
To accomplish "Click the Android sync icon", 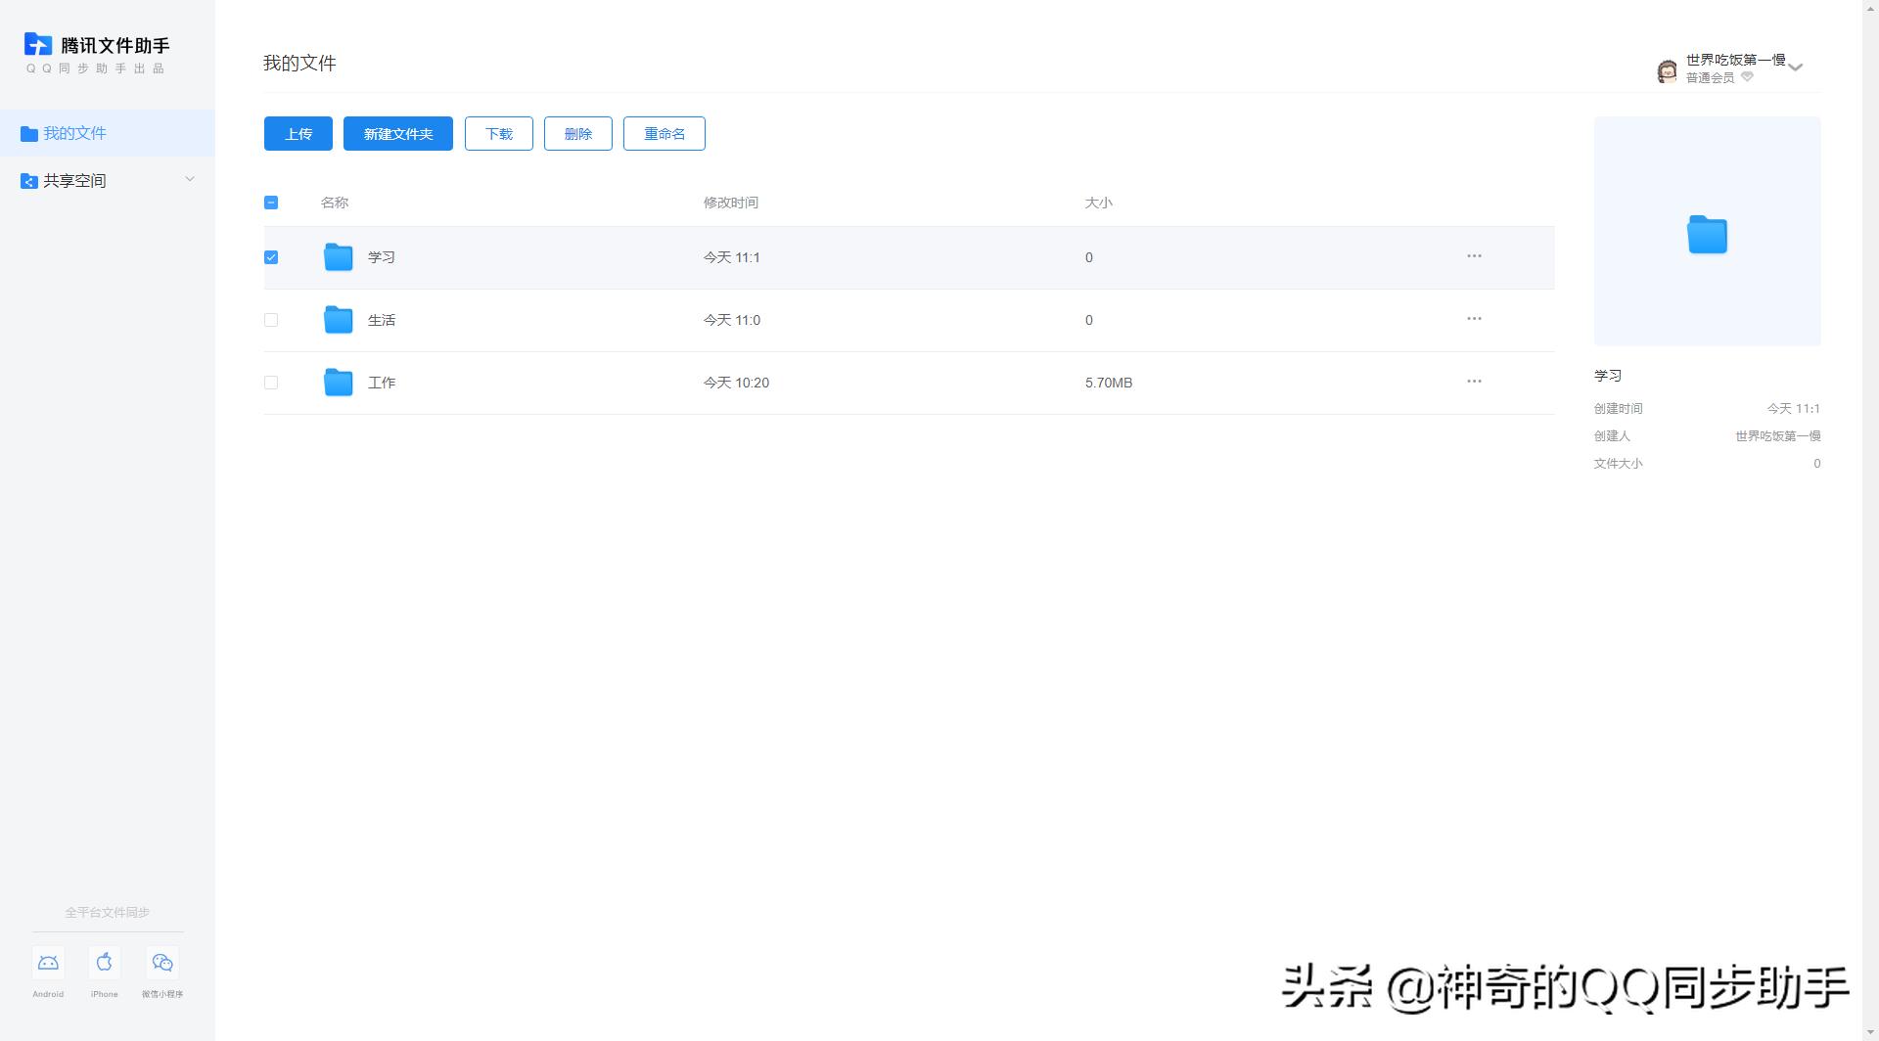I will point(47,963).
